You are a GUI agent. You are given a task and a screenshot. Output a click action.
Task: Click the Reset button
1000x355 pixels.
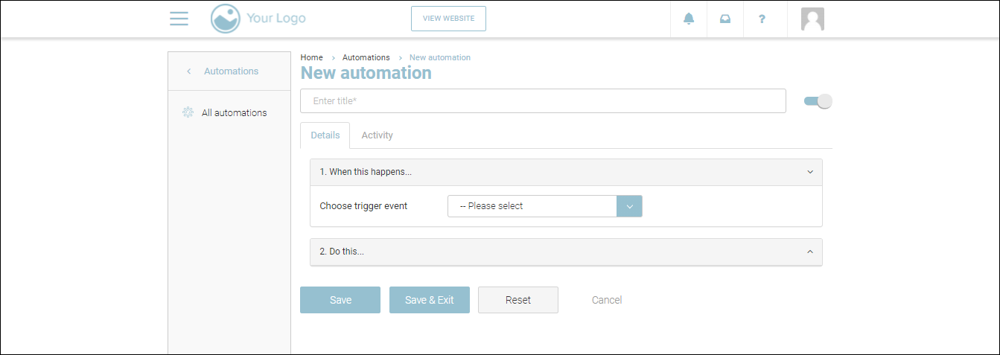point(517,300)
